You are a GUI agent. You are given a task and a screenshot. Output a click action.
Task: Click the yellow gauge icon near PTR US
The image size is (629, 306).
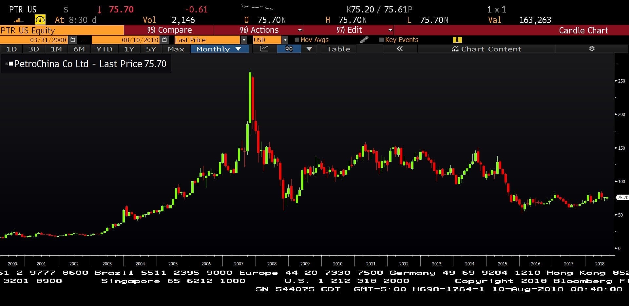pos(40,20)
